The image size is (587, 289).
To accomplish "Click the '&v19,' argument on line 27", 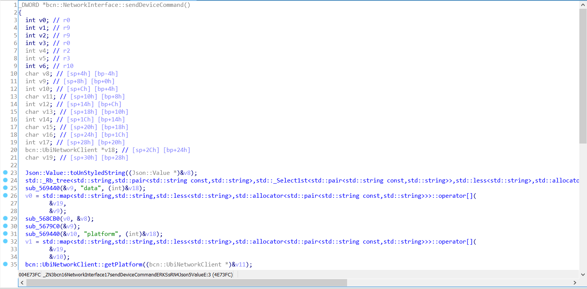I will click(x=58, y=203).
